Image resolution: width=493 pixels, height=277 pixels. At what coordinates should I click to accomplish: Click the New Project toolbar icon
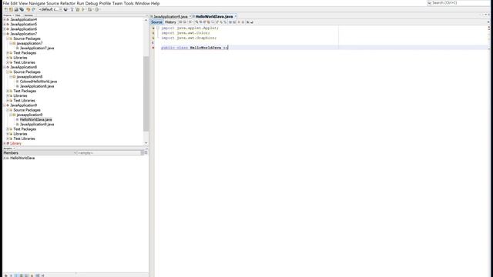click(11, 9)
